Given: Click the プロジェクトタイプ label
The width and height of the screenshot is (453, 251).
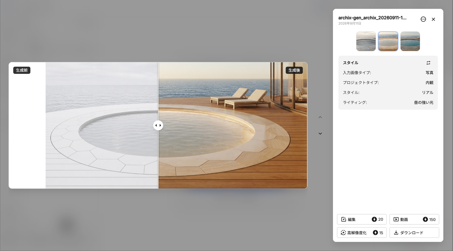Looking at the screenshot, I should 361,83.
